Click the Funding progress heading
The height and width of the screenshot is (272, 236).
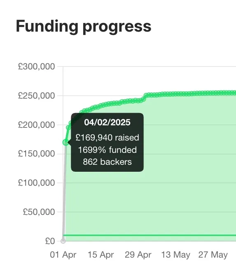[x=84, y=27]
